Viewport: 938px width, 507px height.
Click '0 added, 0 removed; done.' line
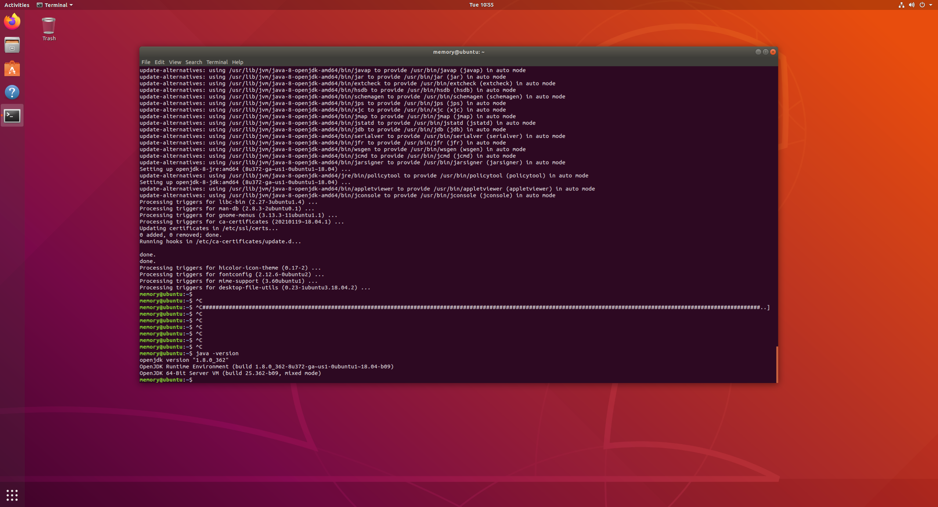181,235
